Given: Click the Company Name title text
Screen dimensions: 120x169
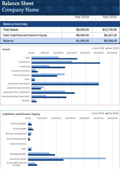Looking at the screenshot, I should coord(20,10).
